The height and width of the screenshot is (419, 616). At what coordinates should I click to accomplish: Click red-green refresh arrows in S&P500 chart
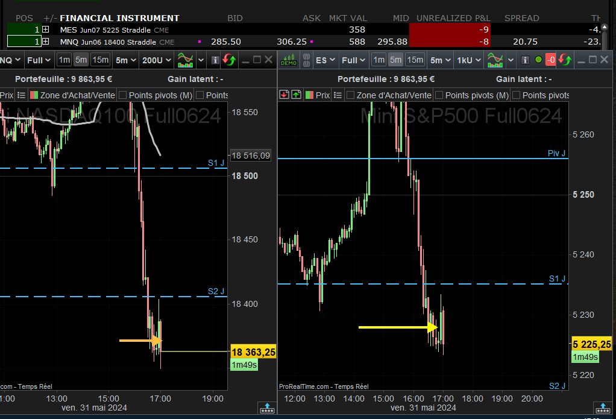click(565, 60)
